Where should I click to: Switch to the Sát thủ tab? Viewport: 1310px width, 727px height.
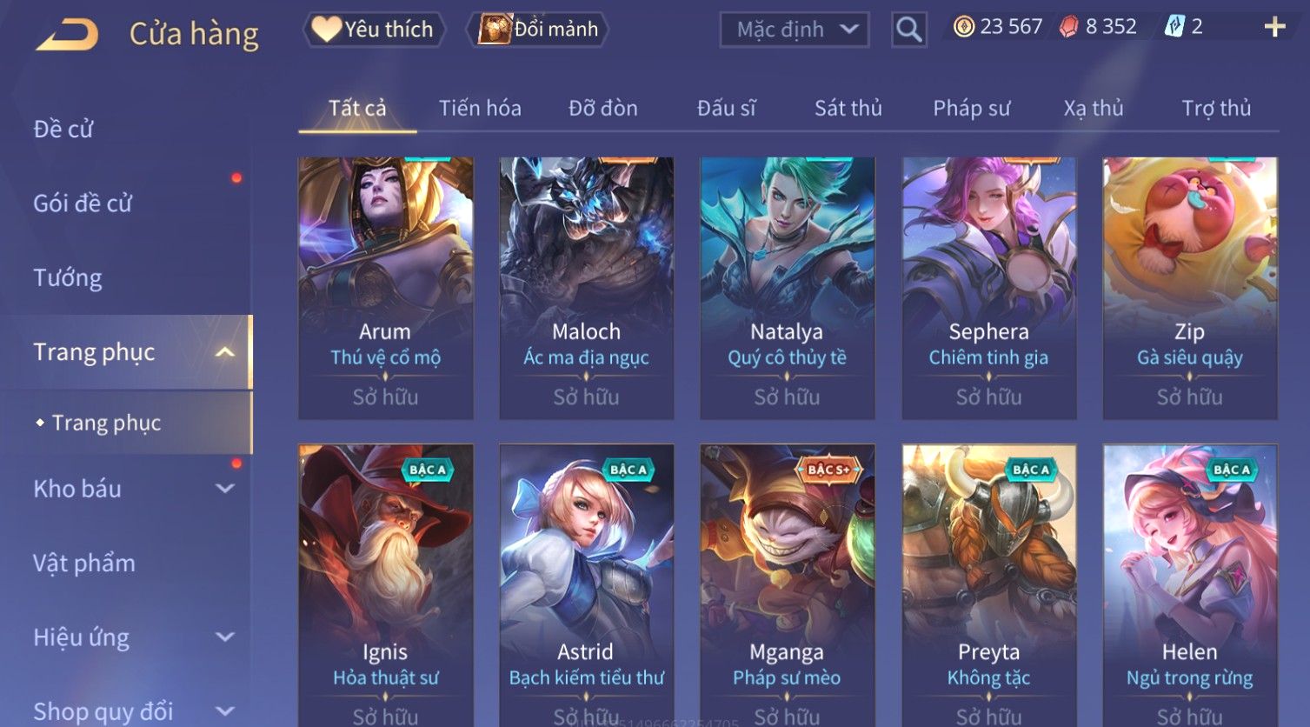pos(848,108)
